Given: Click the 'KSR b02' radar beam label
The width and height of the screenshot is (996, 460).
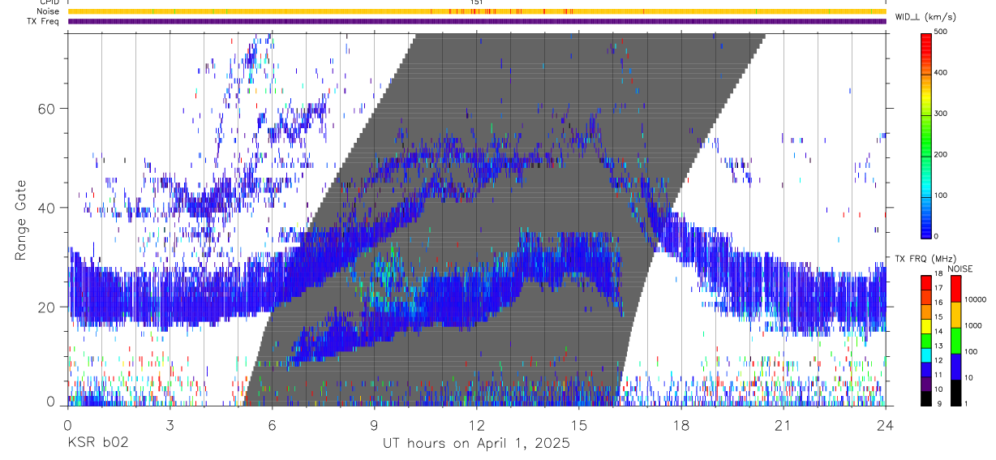Looking at the screenshot, I should pos(97,444).
